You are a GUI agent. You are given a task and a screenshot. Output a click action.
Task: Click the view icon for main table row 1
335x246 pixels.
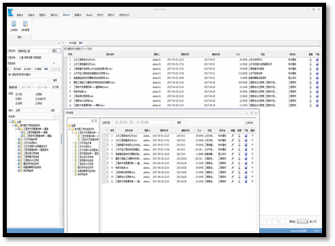[x=310, y=59]
